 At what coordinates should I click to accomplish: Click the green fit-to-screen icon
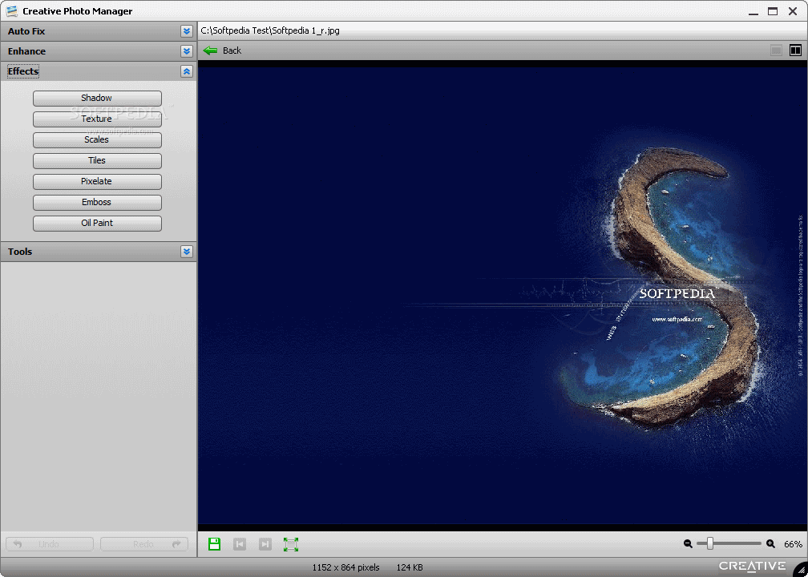(x=291, y=544)
